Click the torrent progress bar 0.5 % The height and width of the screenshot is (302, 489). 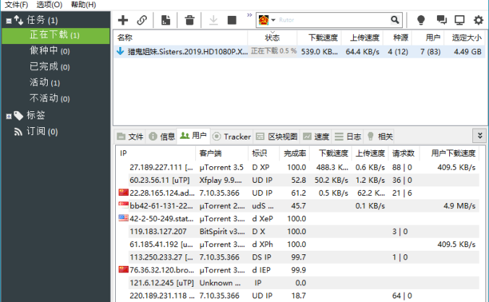click(273, 51)
